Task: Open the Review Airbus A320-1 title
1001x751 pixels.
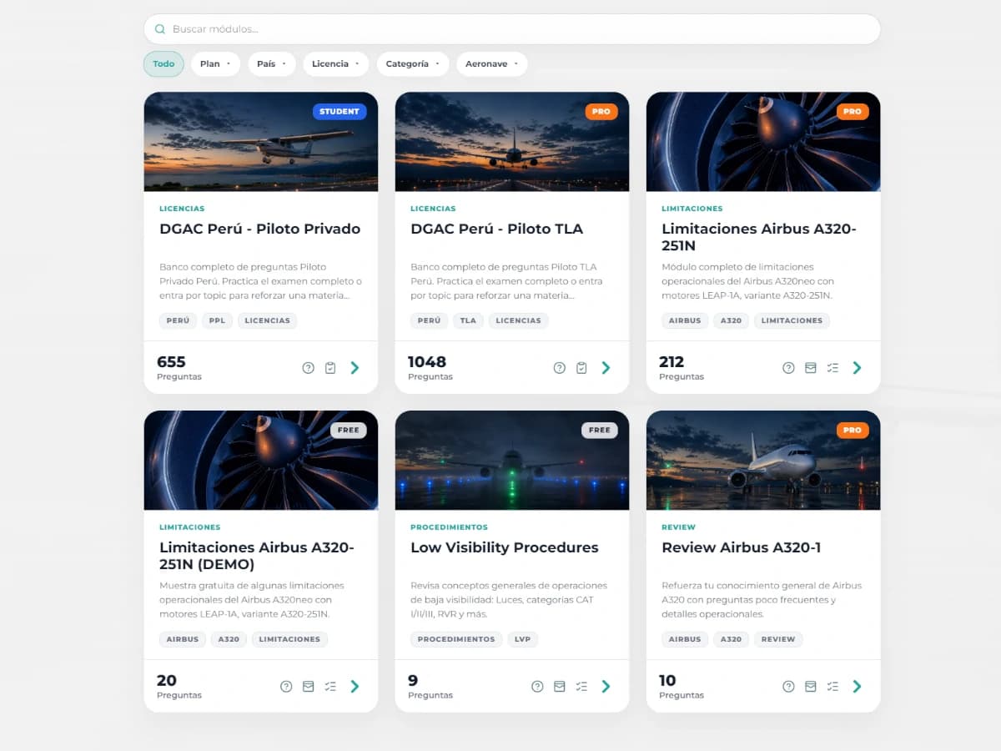Action: [741, 547]
